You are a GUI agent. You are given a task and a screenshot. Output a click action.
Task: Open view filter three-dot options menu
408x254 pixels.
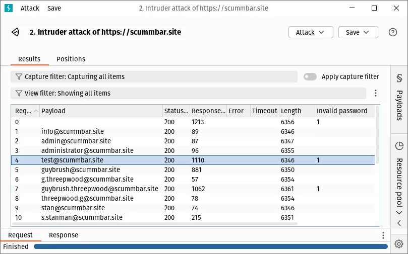[x=376, y=93]
